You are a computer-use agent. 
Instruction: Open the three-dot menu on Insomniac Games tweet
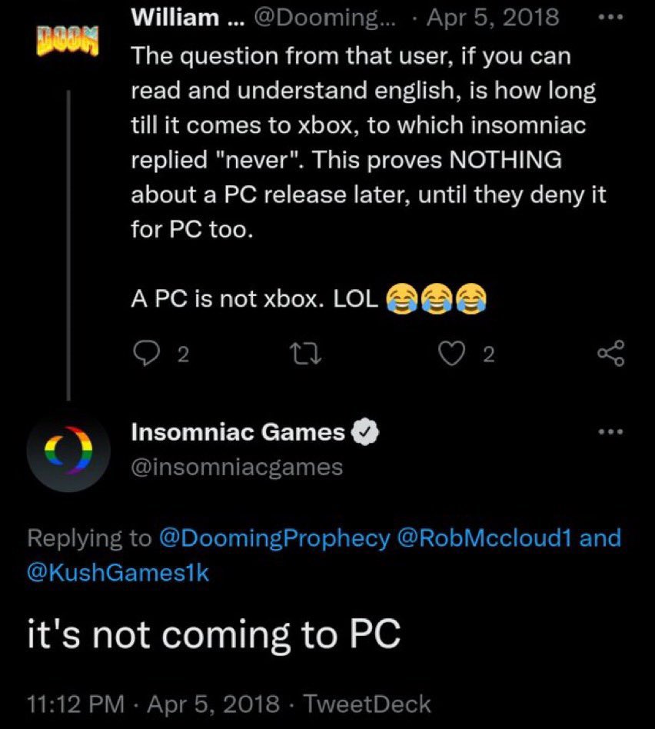pos(610,432)
